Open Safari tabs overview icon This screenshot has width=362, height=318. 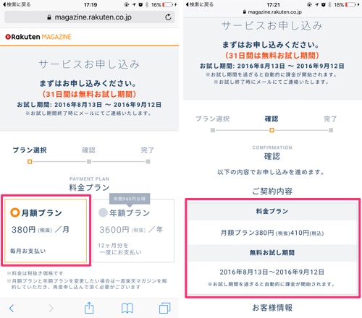(165, 308)
